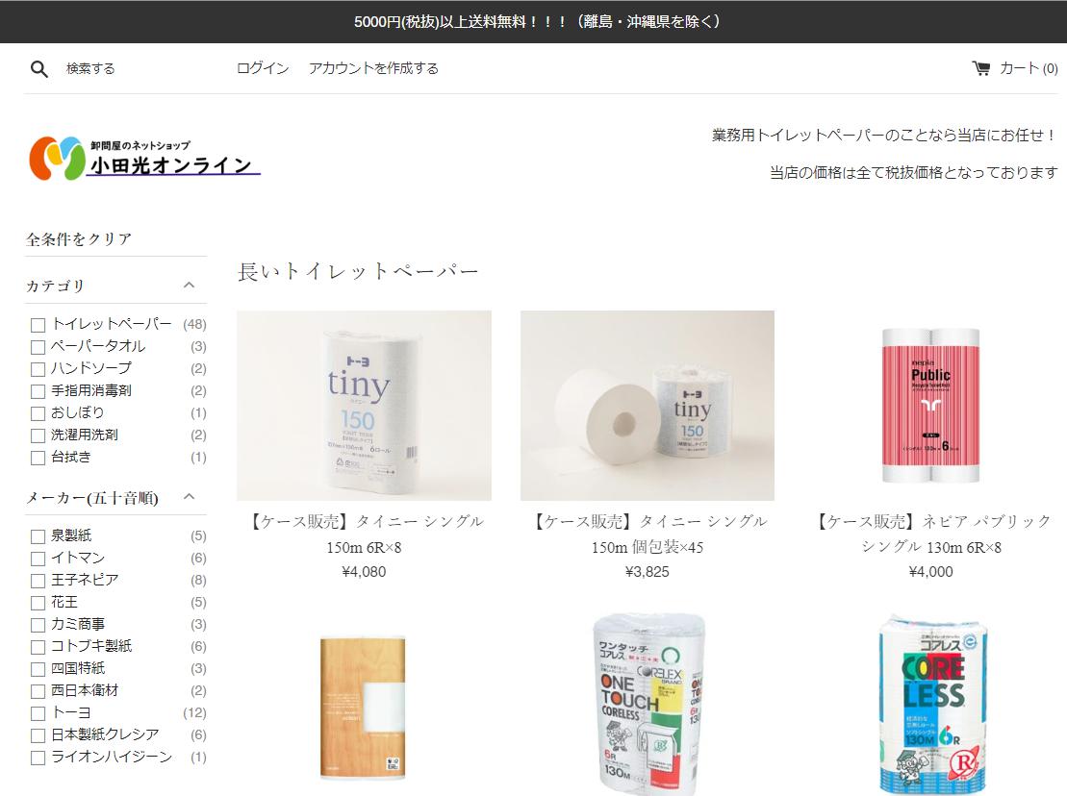The image size is (1067, 796).
Task: Open the ネピア パブリック product image
Action: pyautogui.click(x=931, y=405)
